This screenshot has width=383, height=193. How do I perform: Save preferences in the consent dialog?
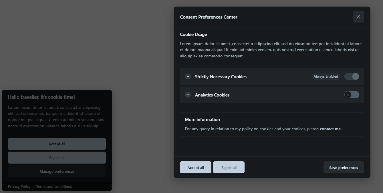pyautogui.click(x=344, y=168)
